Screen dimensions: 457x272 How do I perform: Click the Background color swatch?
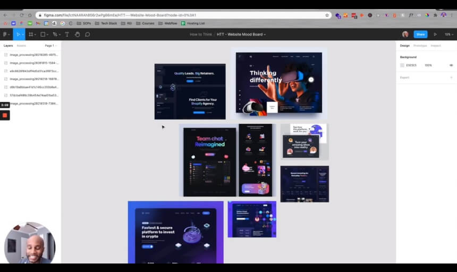[402, 65]
